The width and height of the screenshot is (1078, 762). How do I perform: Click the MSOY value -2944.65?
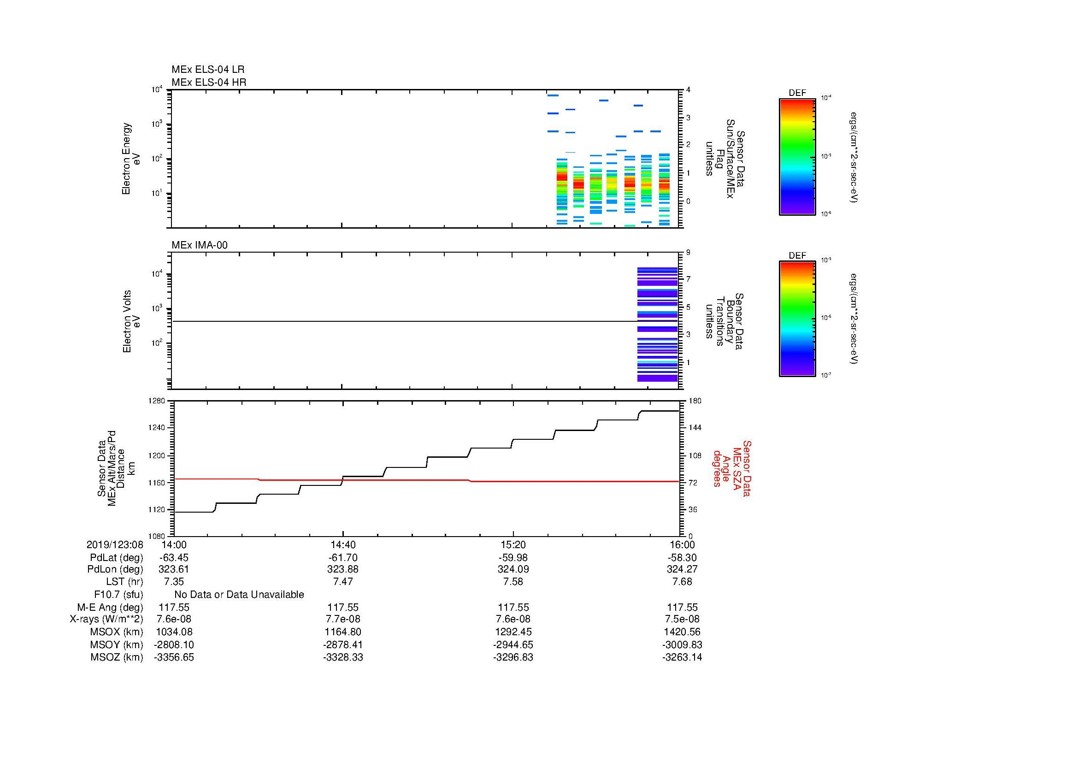[x=513, y=644]
